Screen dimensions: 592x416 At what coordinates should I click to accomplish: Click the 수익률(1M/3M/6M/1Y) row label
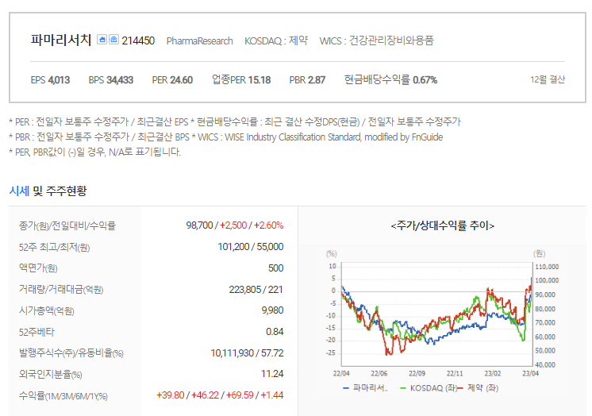click(x=63, y=396)
